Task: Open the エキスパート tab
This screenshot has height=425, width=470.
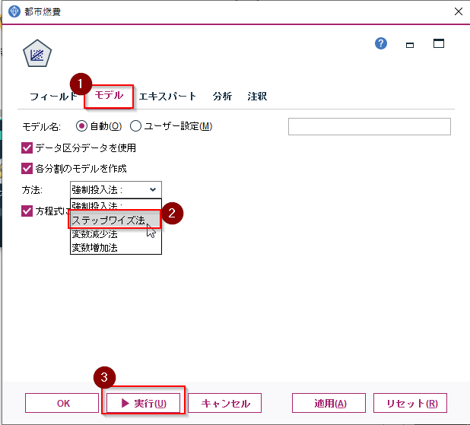Action: click(x=167, y=97)
